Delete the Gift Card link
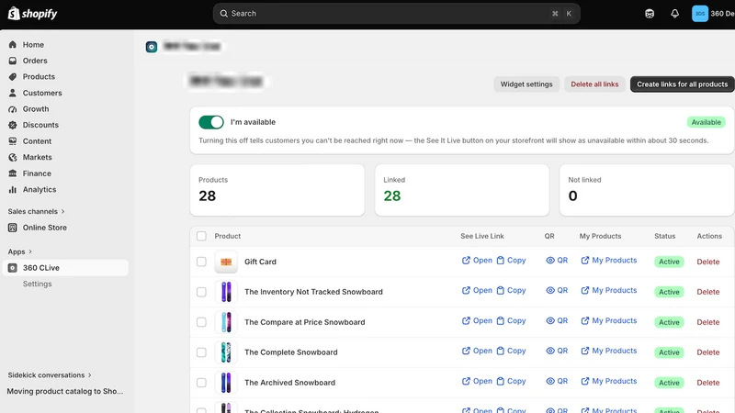The width and height of the screenshot is (735, 413). click(x=707, y=262)
